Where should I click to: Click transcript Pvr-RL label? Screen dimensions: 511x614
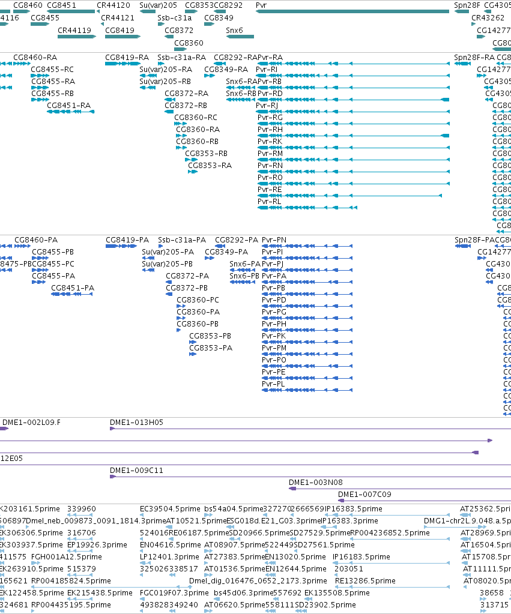[x=269, y=202]
